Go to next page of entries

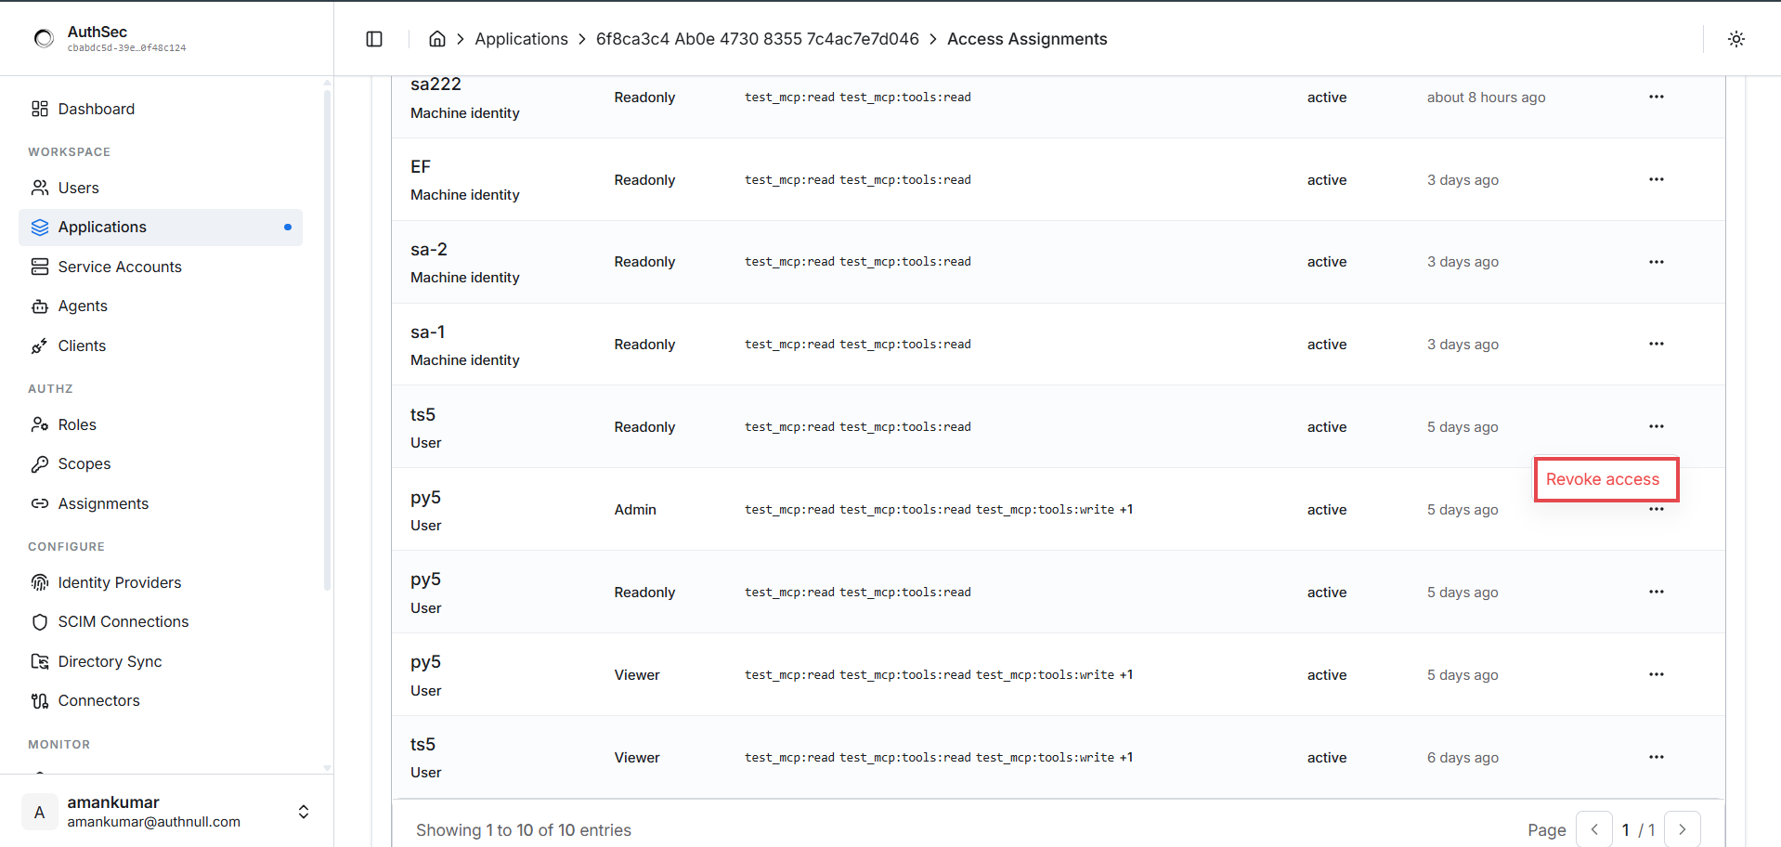1683,829
